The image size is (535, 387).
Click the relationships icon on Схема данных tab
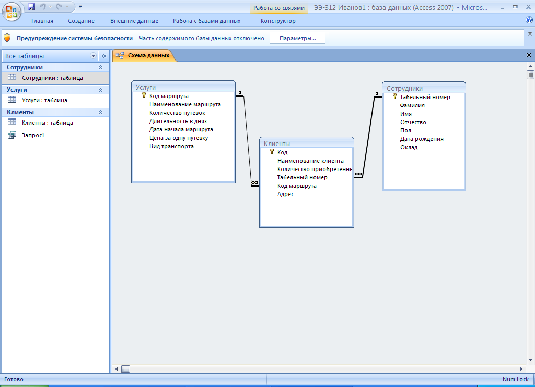[120, 55]
